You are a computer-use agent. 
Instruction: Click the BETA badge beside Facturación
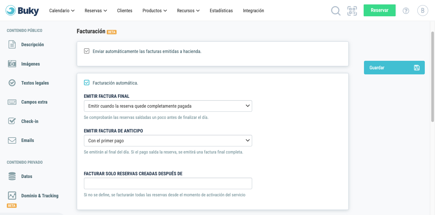pyautogui.click(x=112, y=32)
